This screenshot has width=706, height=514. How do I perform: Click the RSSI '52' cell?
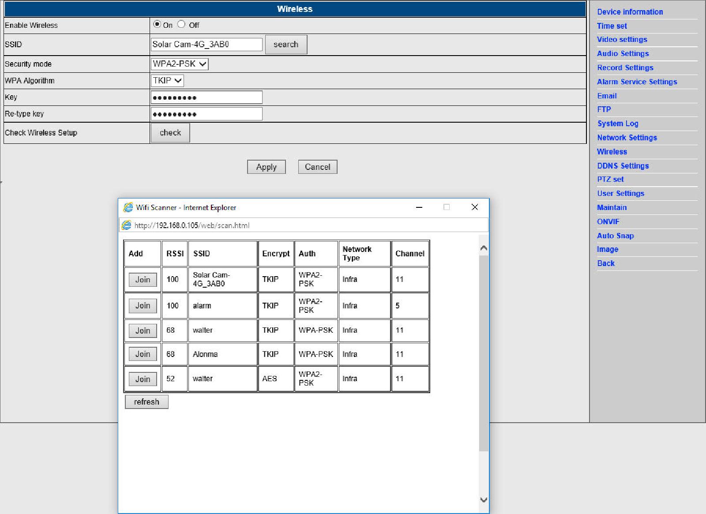click(x=175, y=379)
